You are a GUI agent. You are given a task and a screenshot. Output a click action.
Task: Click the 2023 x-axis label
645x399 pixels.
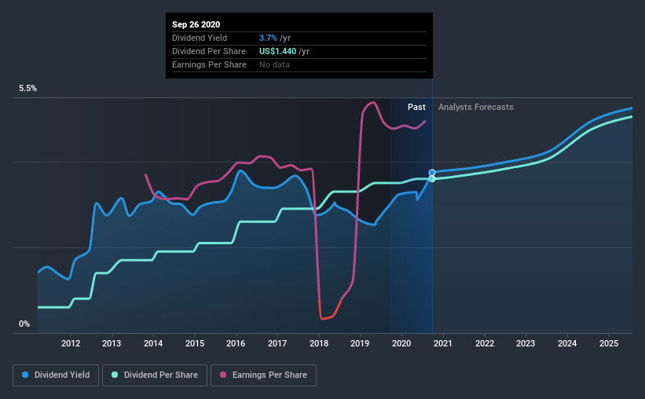point(526,343)
